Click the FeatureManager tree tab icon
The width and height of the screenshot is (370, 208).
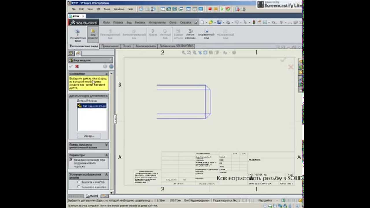(x=71, y=53)
